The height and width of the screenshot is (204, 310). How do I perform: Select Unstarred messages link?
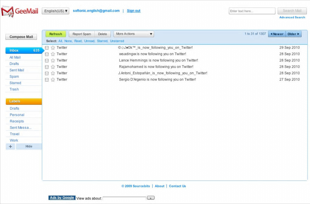pyautogui.click(x=117, y=41)
